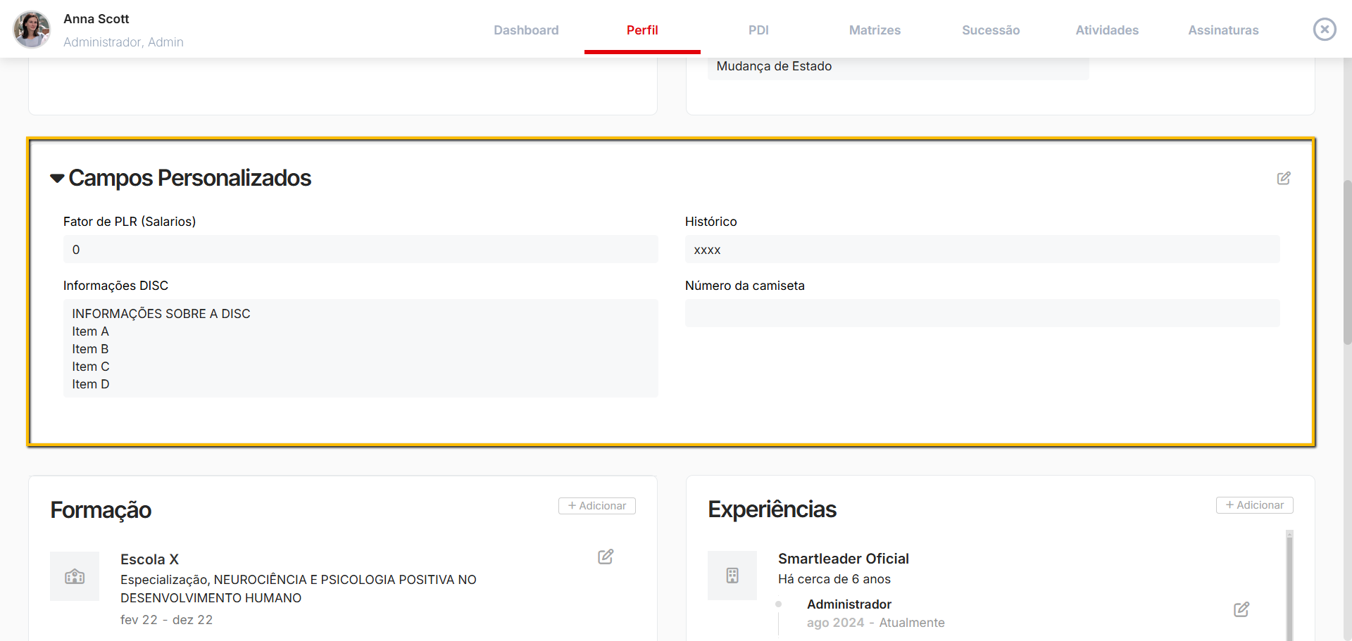Click the Smartleader company building icon

732,576
